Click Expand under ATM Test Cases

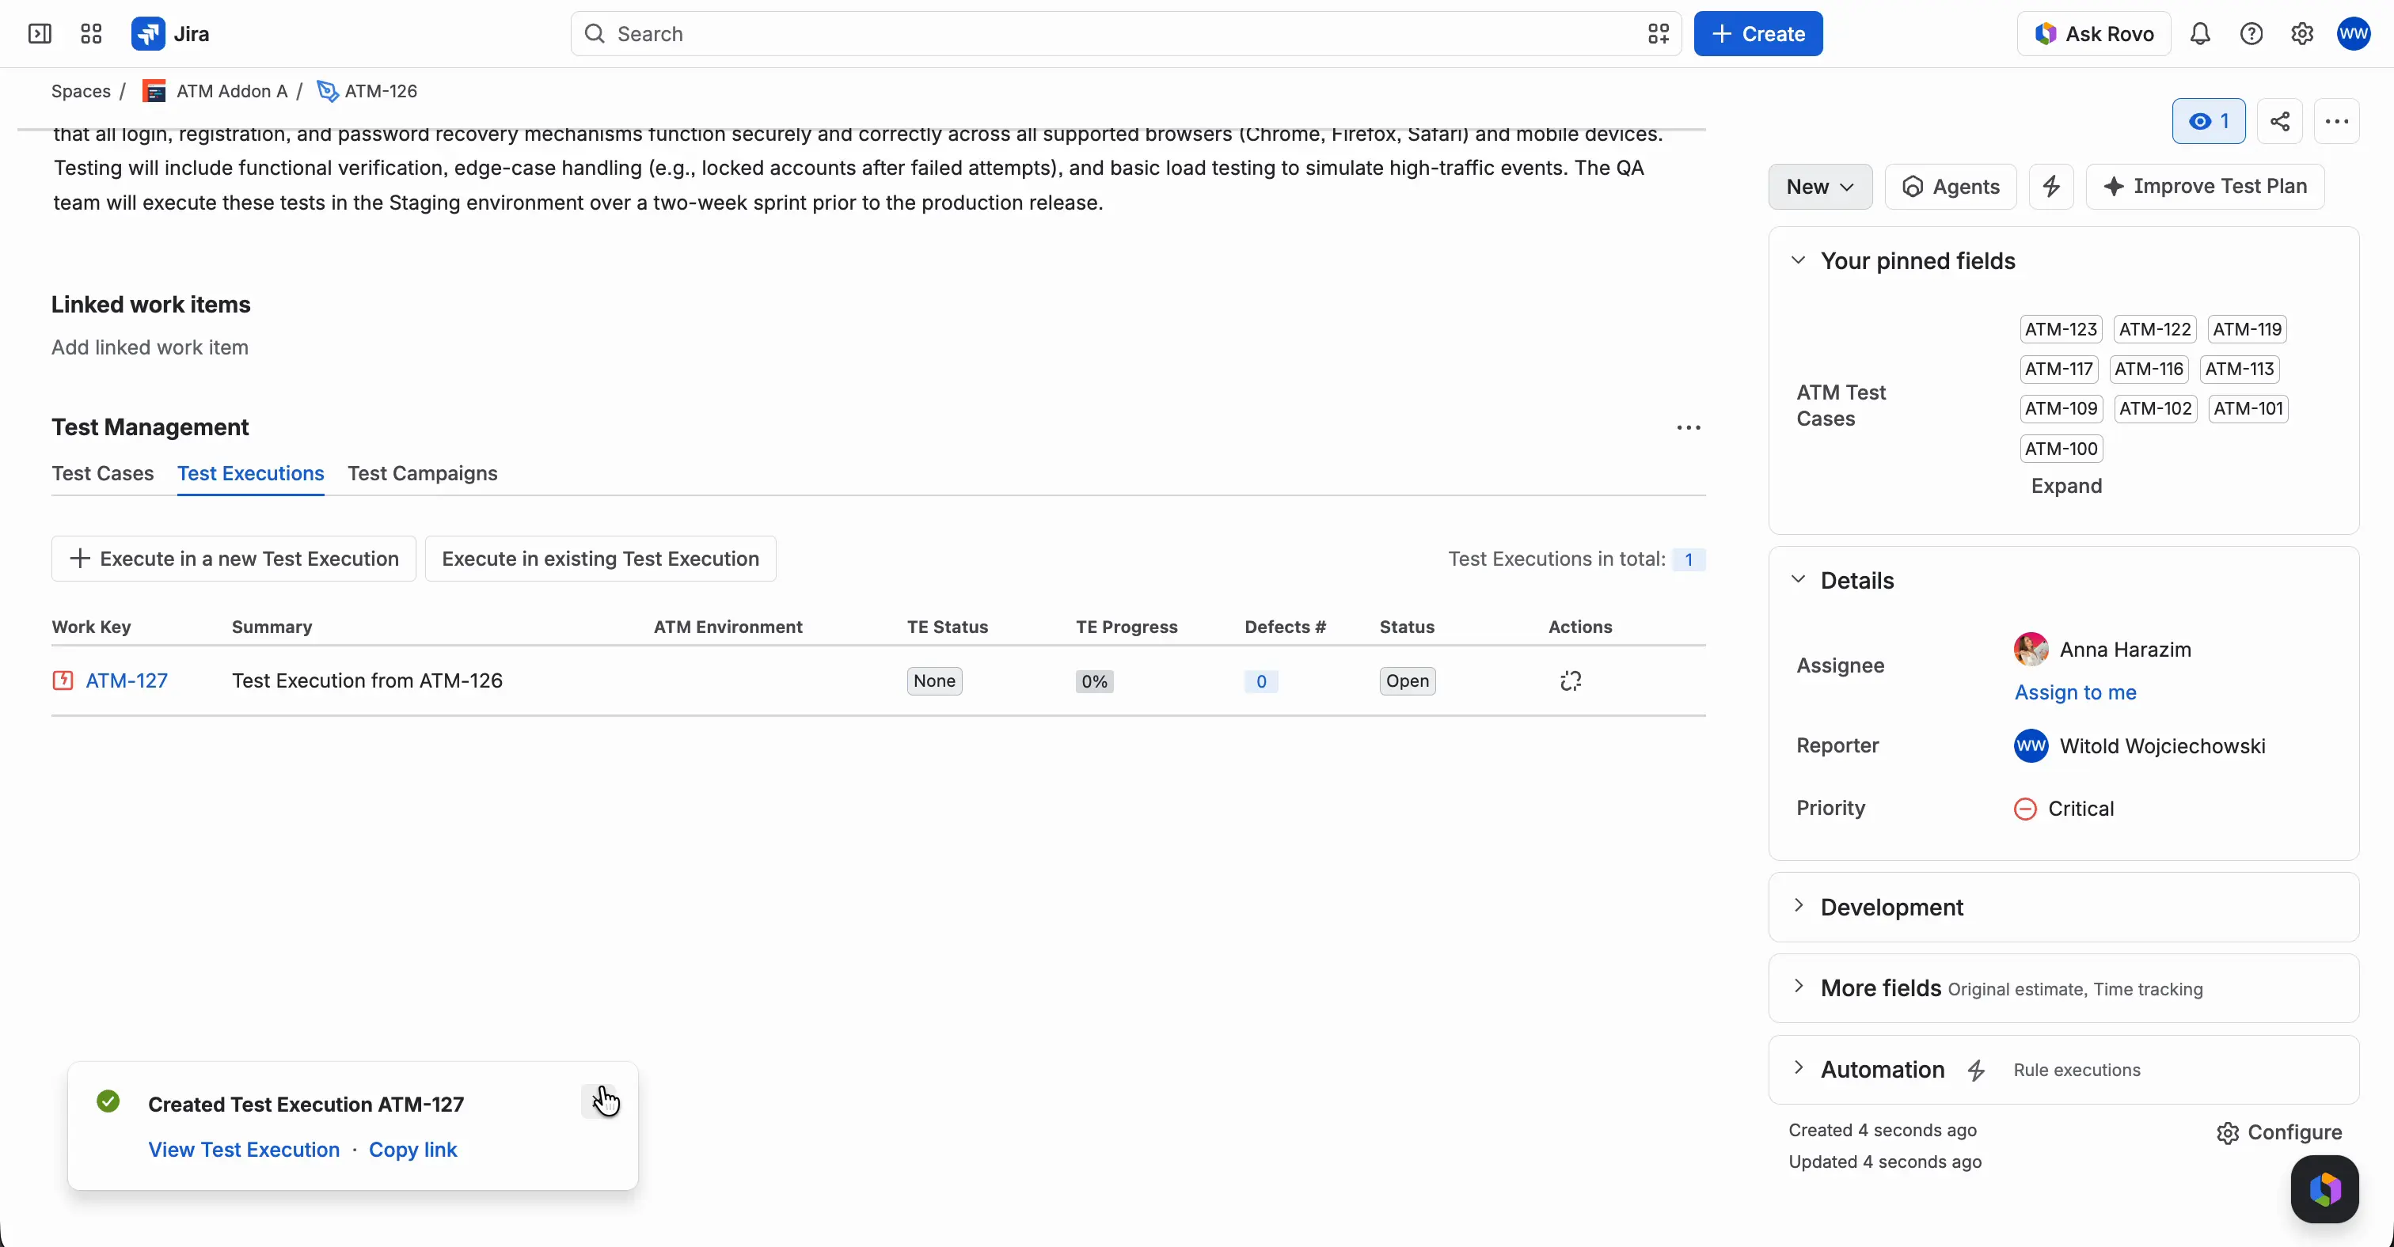2067,487
